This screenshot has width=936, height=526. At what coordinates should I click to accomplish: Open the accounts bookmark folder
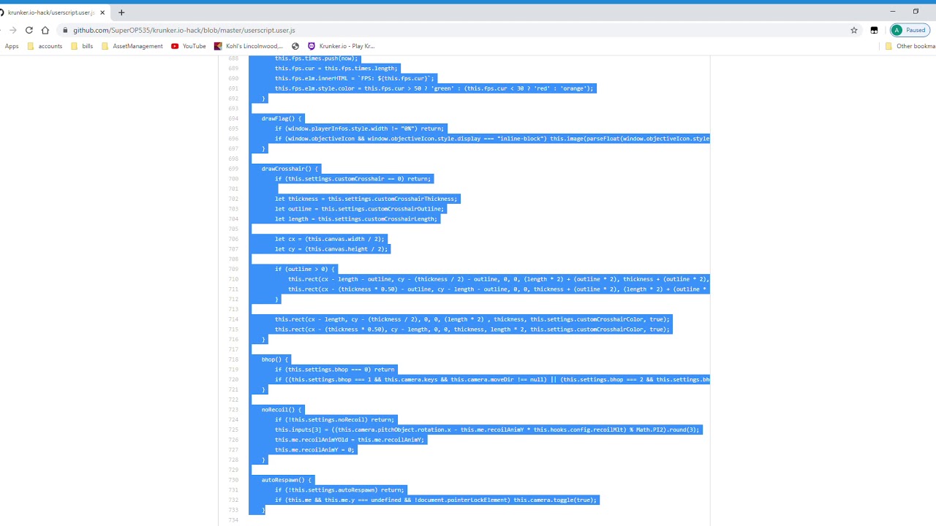coord(45,46)
